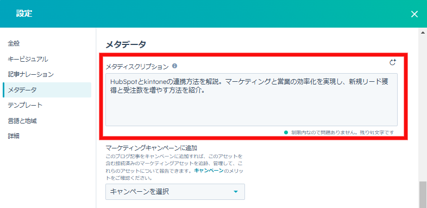The width and height of the screenshot is (427, 208).
Task: Select the メタデータ sidebar item
Action: pos(47,90)
